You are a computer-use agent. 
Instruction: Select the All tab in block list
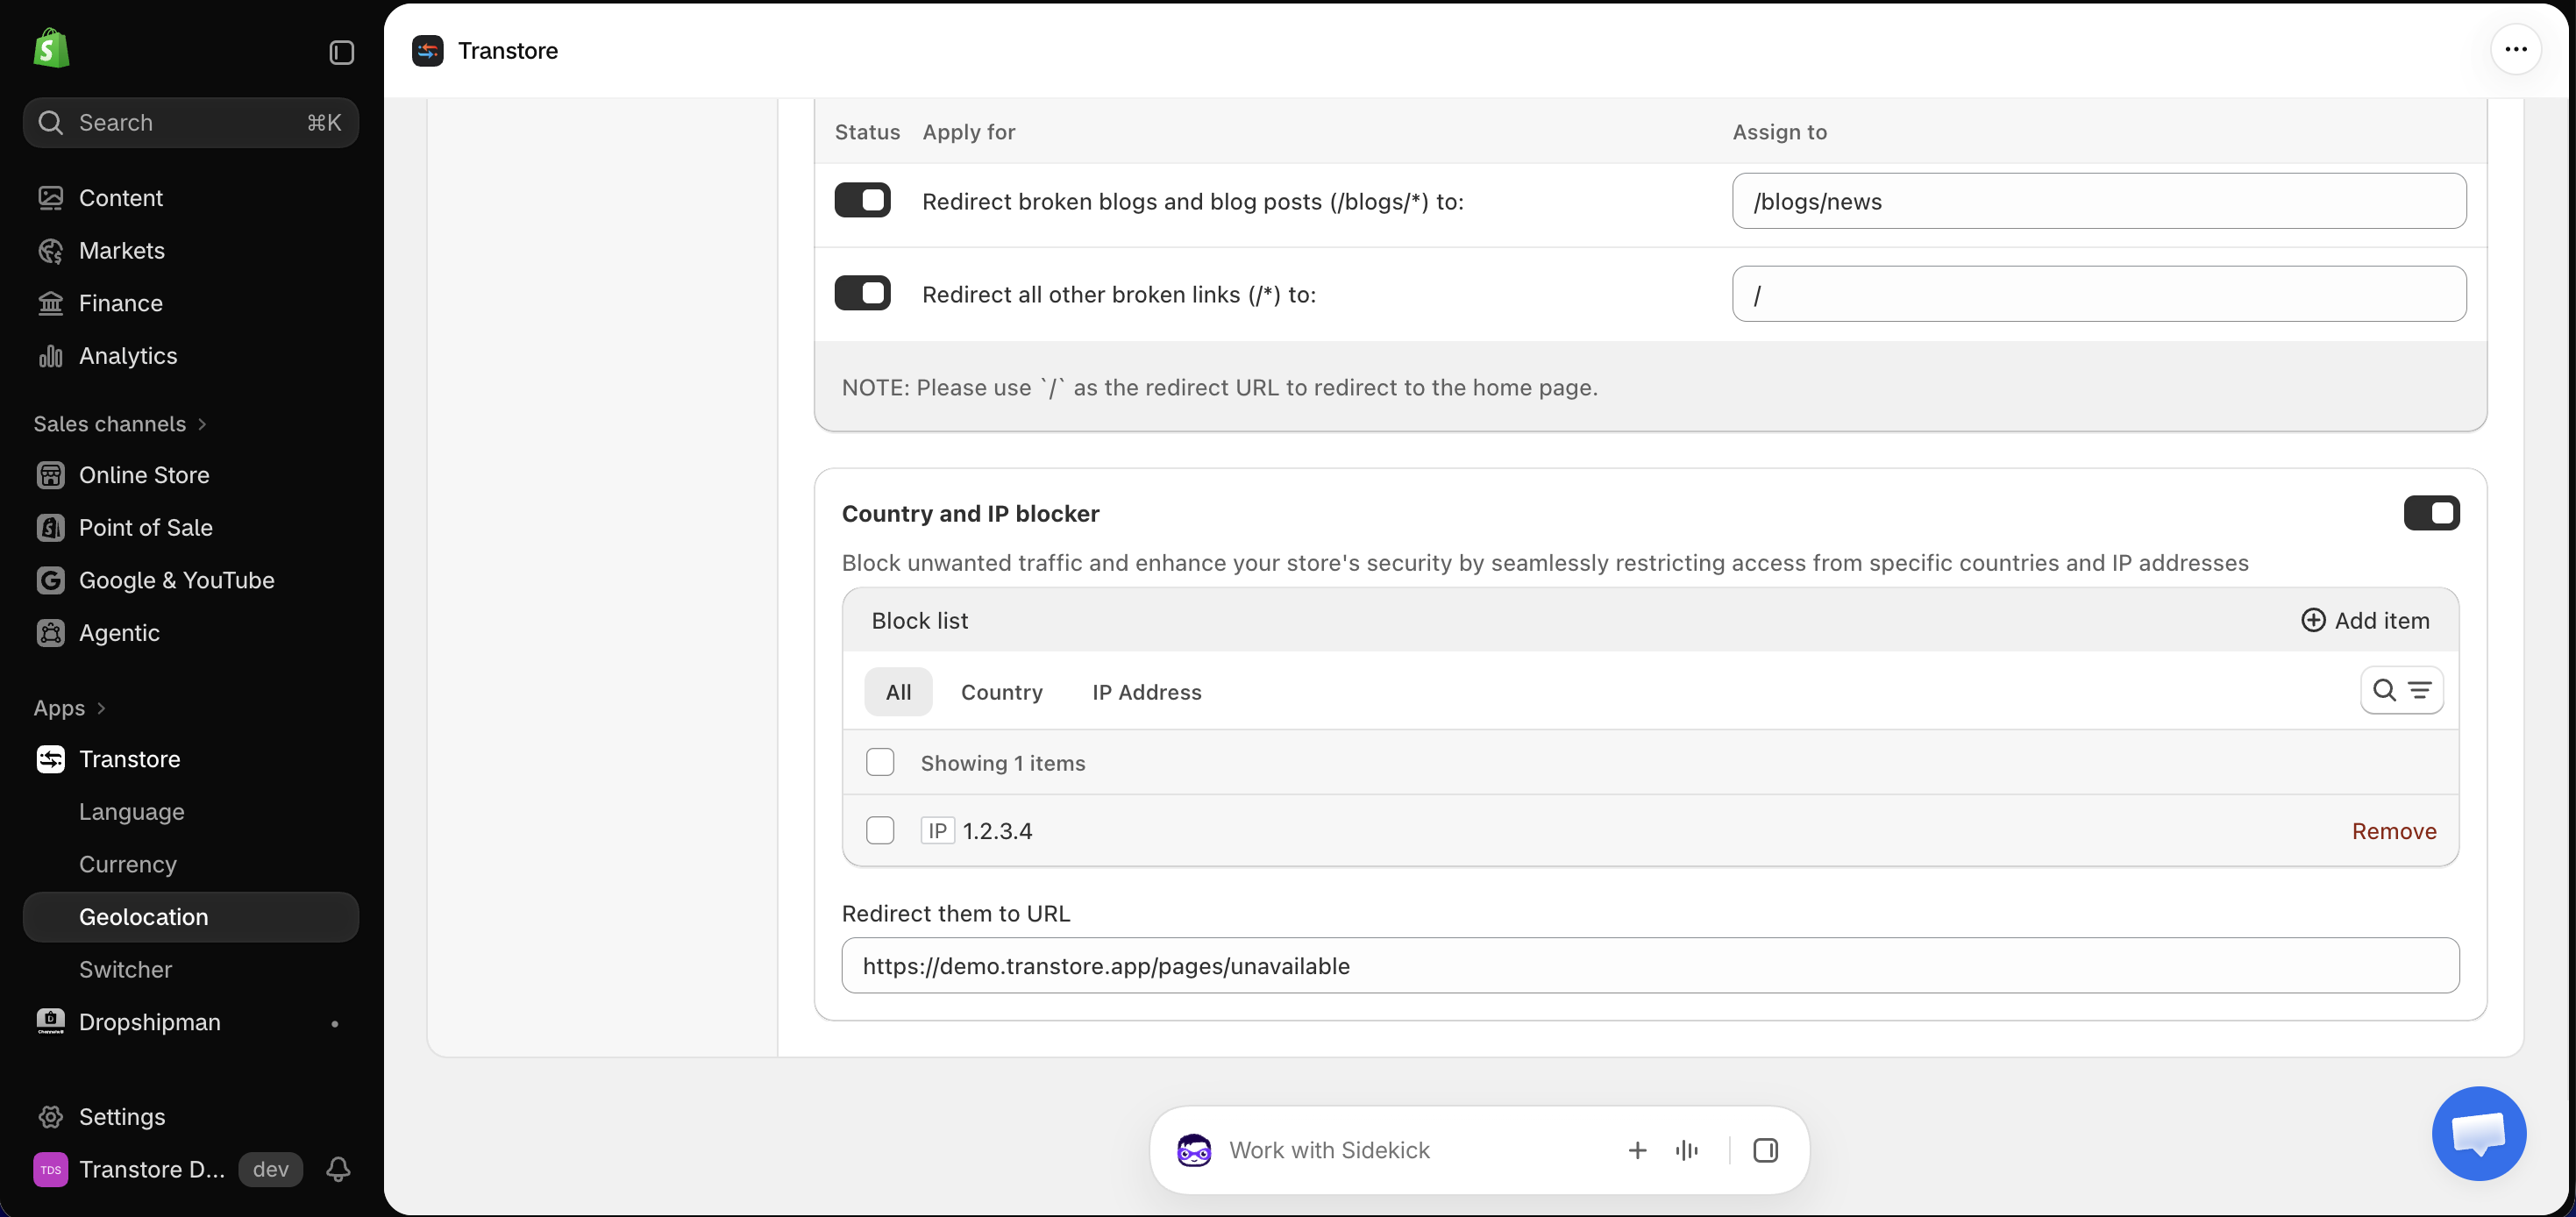(898, 692)
